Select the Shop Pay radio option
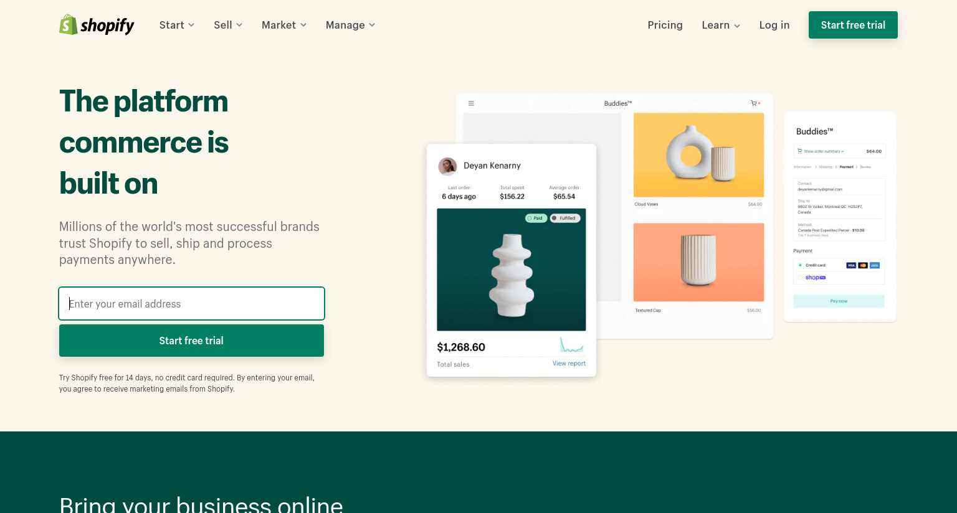Viewport: 957px width, 513px height. click(800, 278)
